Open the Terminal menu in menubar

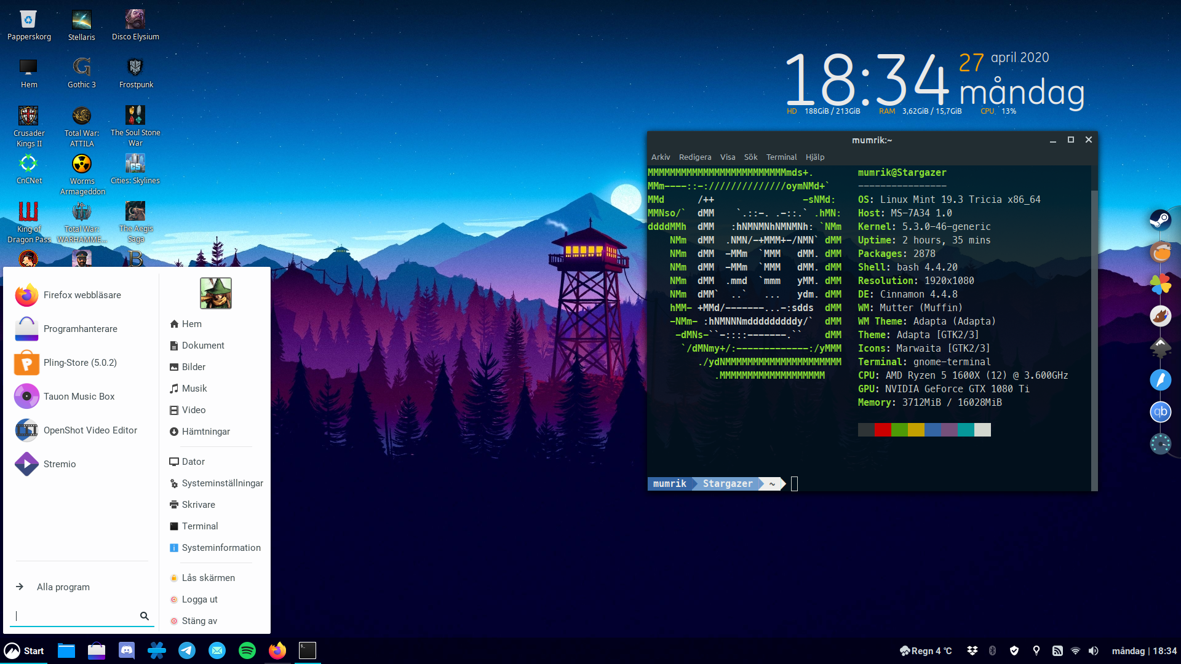pos(781,157)
